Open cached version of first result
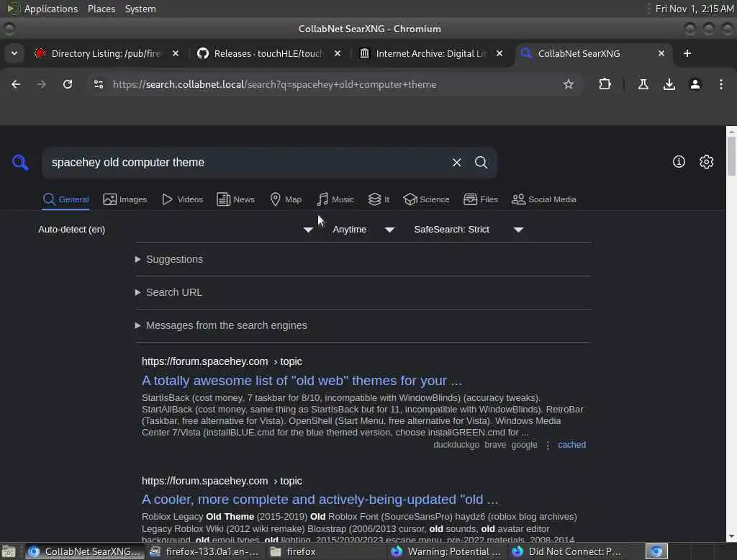 (571, 444)
